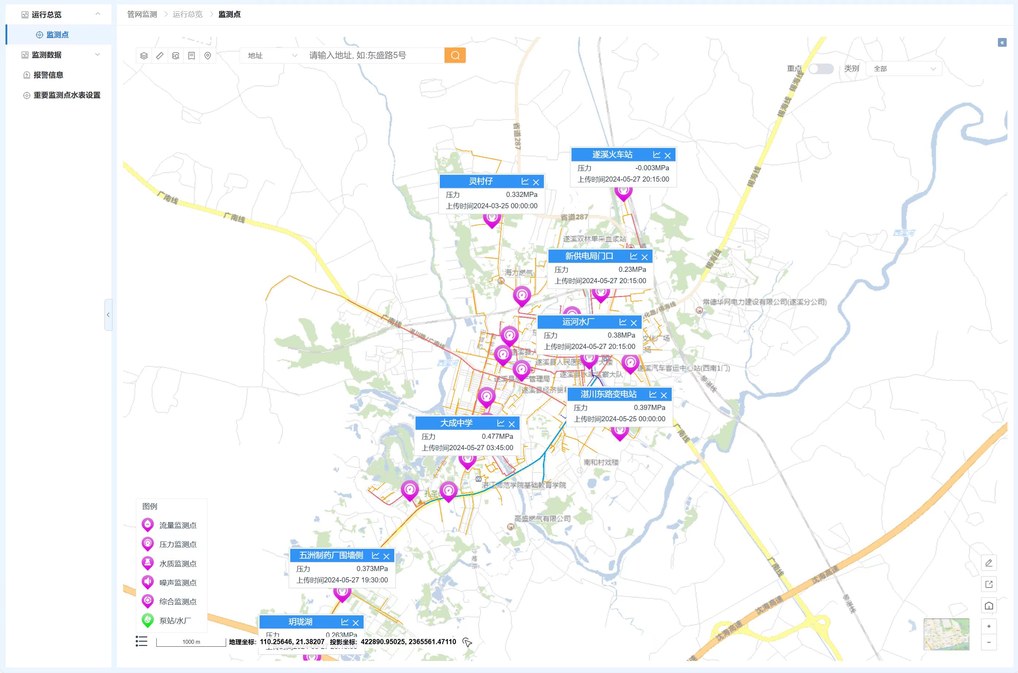Open the data query tool
Screen dimensions: 1018x673
[175, 56]
